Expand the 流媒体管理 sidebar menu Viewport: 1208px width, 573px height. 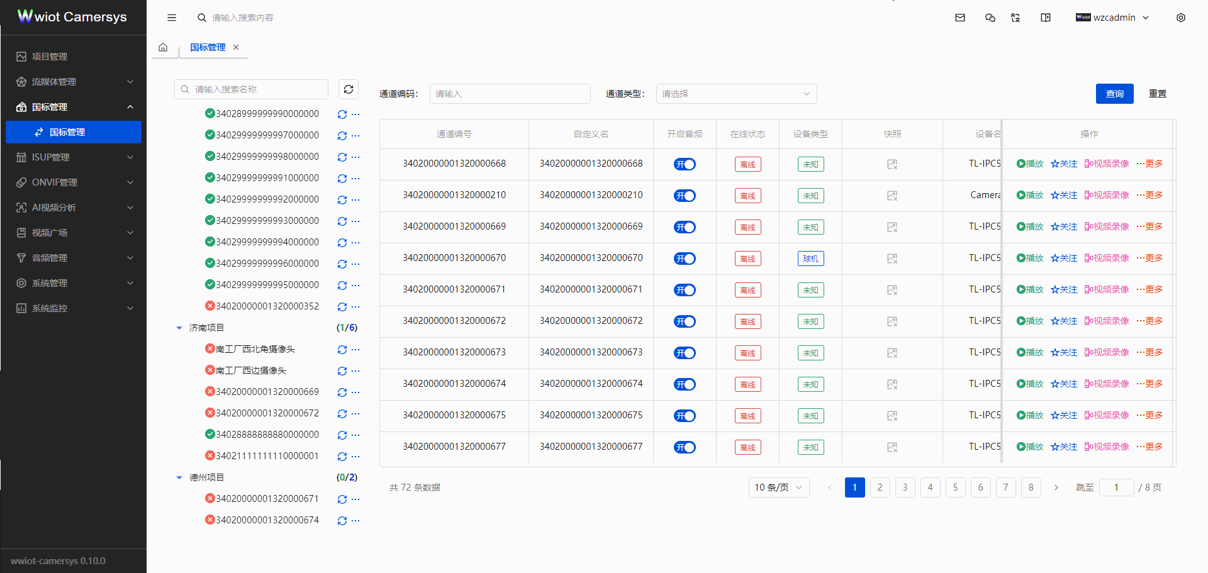pyautogui.click(x=74, y=81)
